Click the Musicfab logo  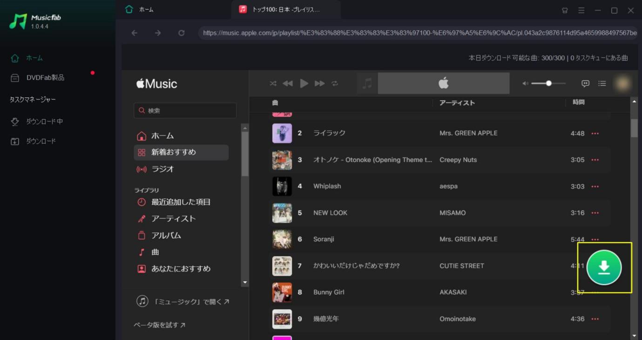click(35, 21)
